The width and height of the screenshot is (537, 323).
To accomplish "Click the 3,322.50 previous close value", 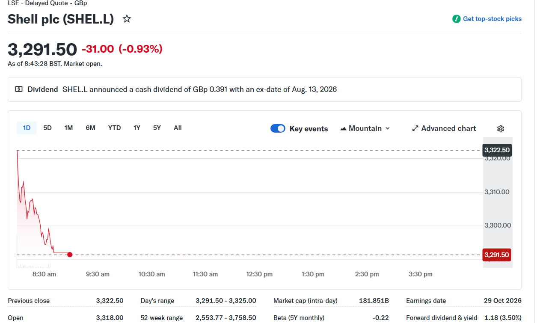I will pos(110,301).
